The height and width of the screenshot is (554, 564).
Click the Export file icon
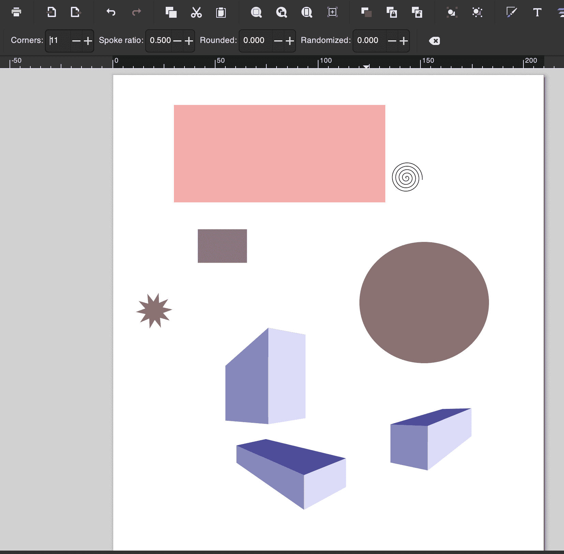click(x=75, y=12)
